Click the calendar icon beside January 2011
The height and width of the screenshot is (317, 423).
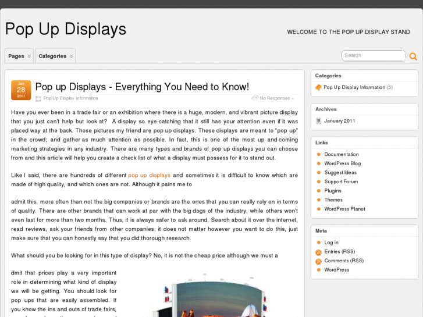tap(319, 121)
